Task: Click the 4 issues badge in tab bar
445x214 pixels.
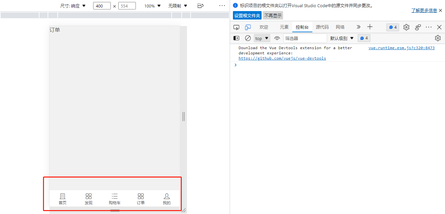Action: click(393, 27)
